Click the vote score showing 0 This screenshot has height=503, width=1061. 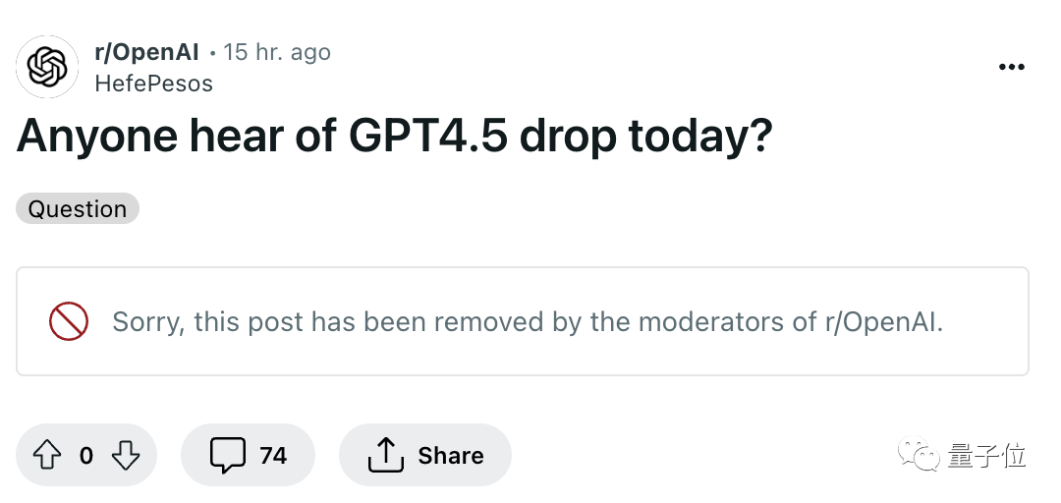(85, 456)
